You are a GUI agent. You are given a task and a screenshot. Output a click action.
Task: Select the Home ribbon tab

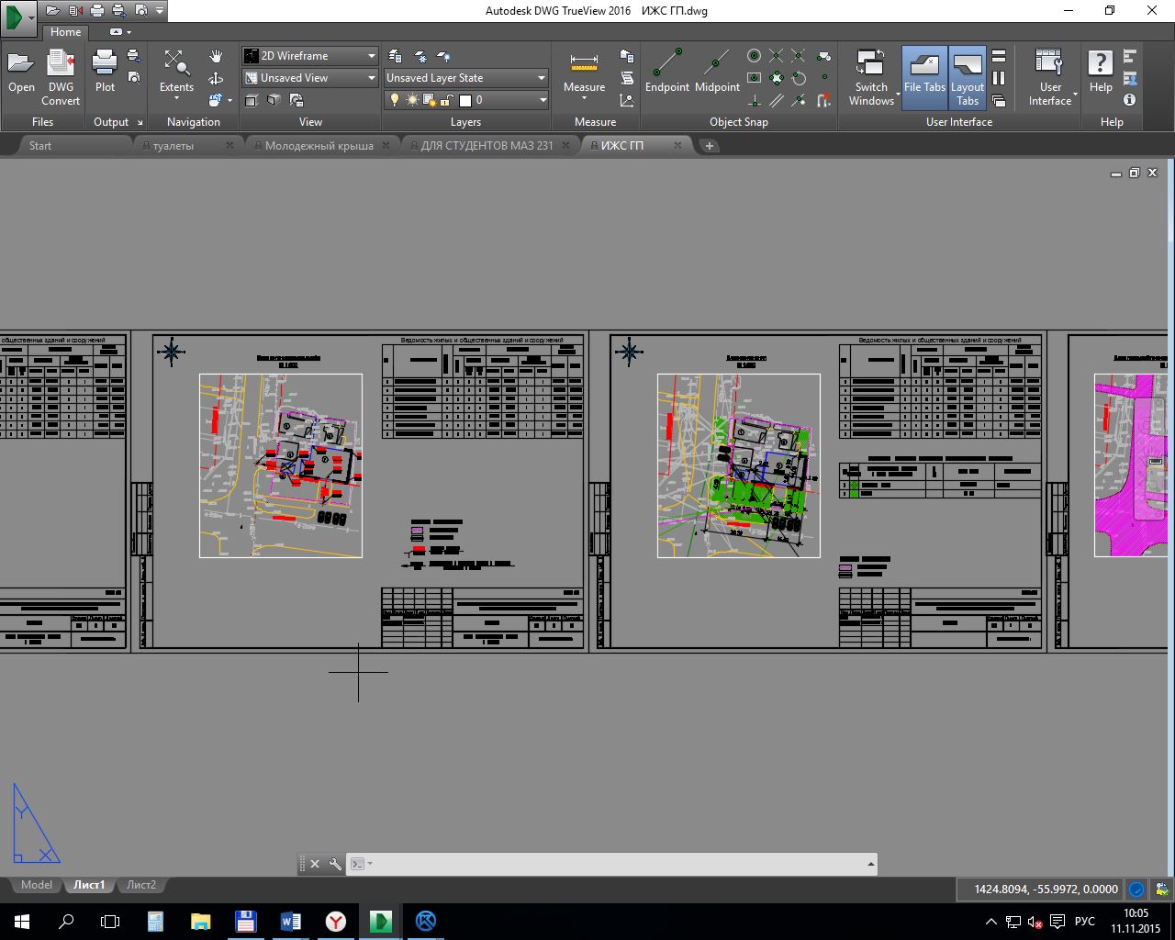(65, 32)
